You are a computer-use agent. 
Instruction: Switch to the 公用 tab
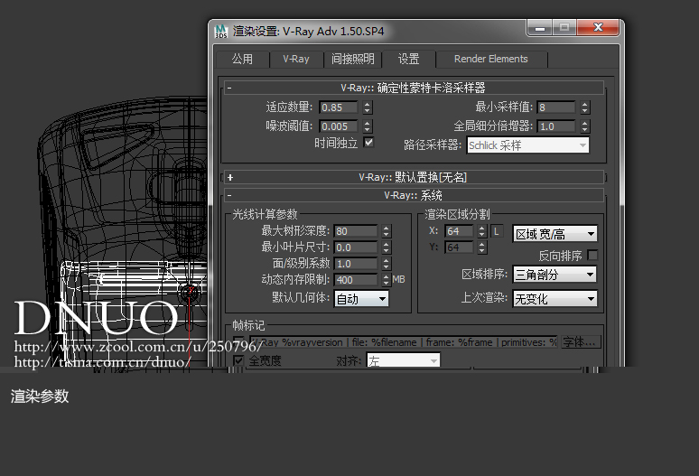(x=243, y=60)
